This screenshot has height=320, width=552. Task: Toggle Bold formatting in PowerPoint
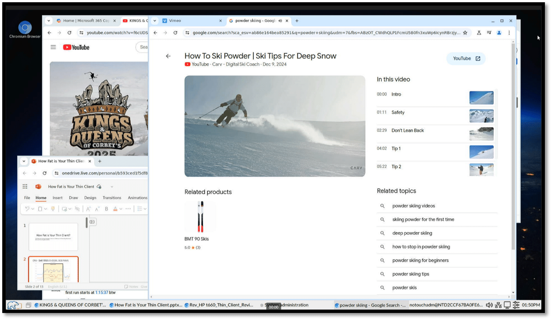click(x=106, y=209)
